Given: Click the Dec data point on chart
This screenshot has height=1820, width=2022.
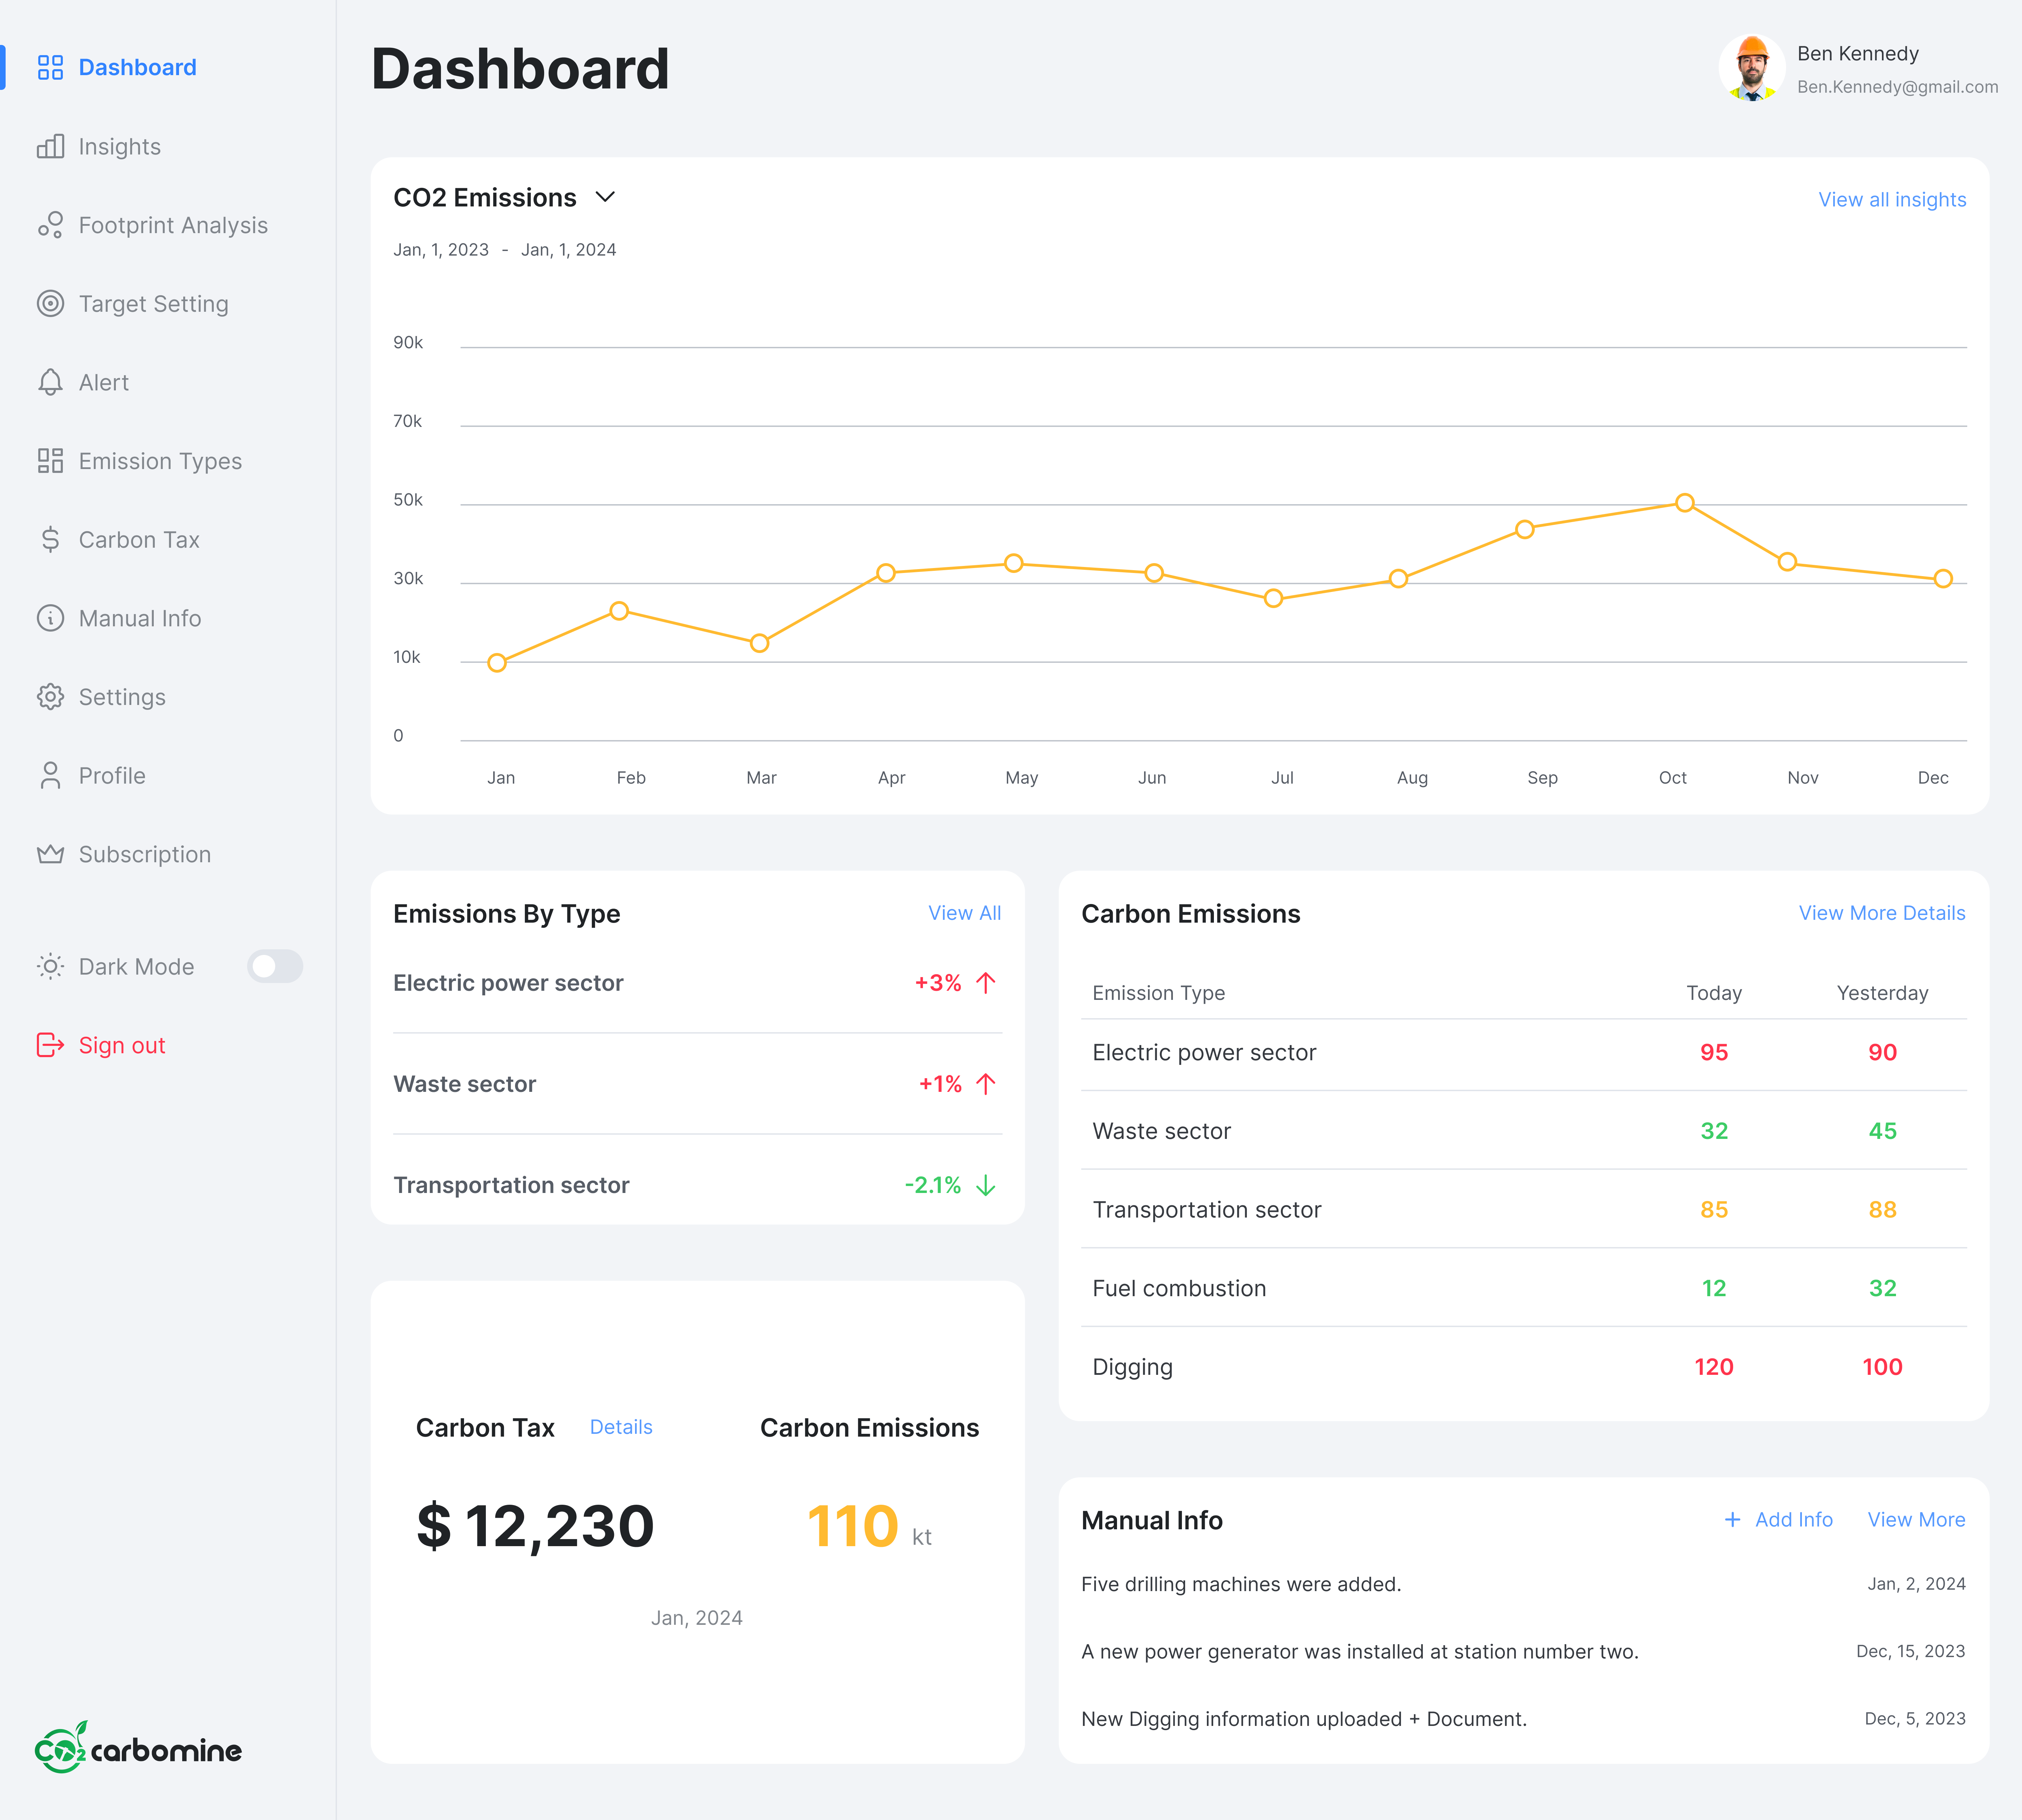Looking at the screenshot, I should 1943,579.
